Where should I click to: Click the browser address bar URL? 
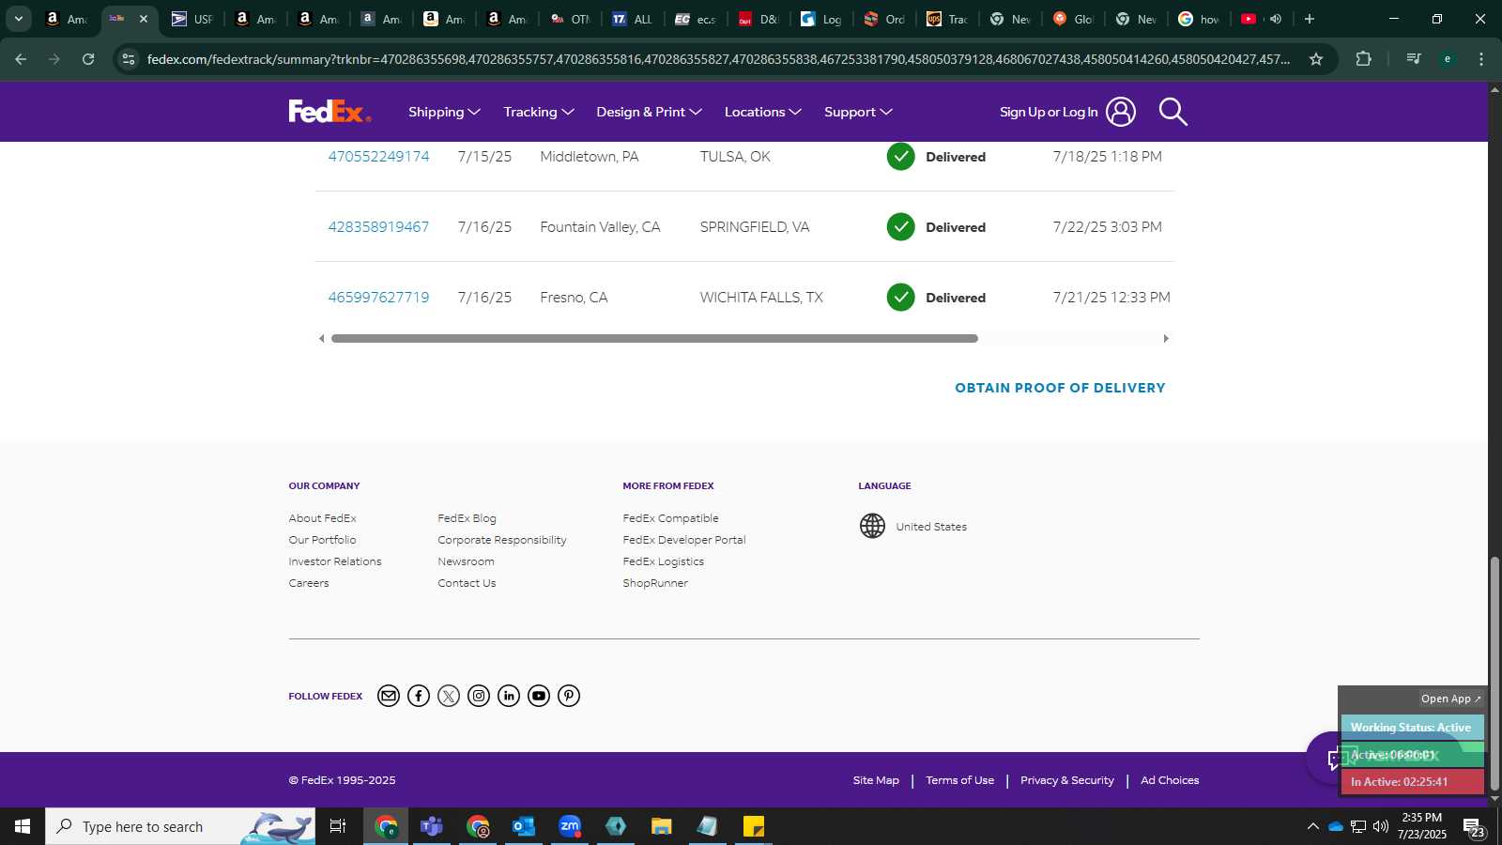pos(718,59)
